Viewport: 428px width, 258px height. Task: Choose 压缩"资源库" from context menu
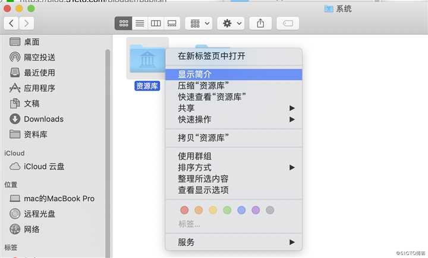[234, 86]
